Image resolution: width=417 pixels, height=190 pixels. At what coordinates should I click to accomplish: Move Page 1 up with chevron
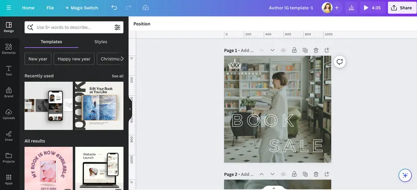262,50
